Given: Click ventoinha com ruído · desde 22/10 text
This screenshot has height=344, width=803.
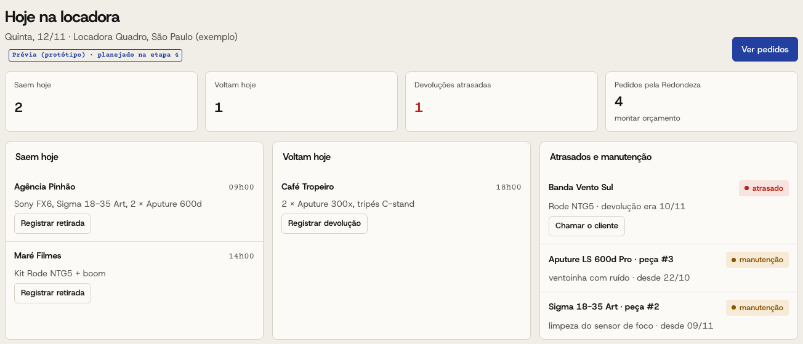Looking at the screenshot, I should coord(619,278).
